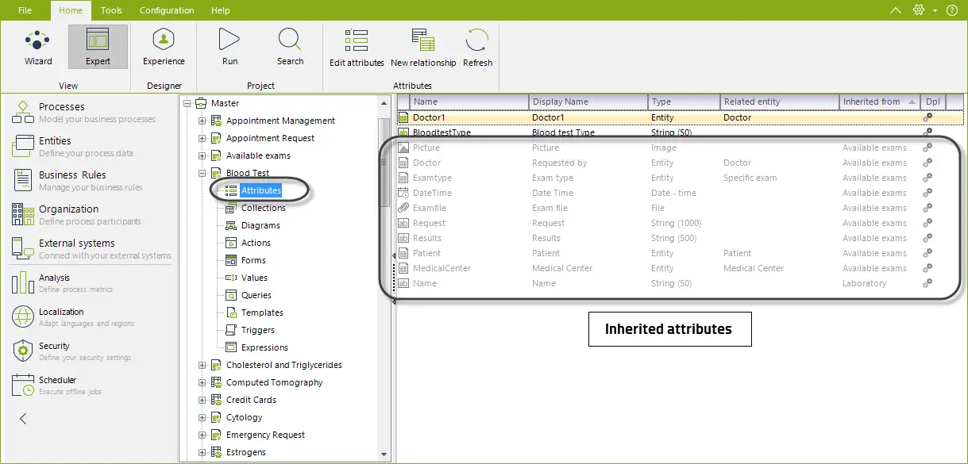Refresh the attributes list
The image size is (968, 464).
coord(477,48)
